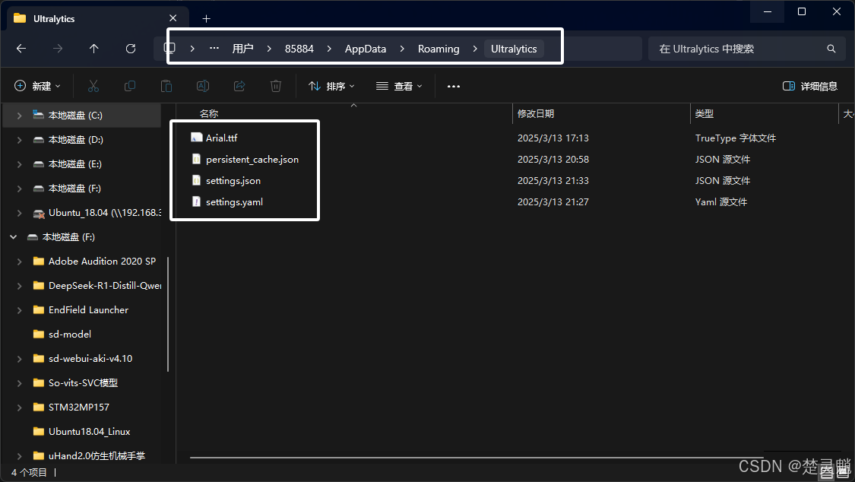
Task: Expand Adobe Audition 2020 SP folder
Action: tap(19, 262)
